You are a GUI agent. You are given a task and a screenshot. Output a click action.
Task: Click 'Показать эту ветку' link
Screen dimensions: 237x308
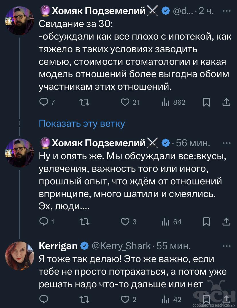click(x=82, y=124)
